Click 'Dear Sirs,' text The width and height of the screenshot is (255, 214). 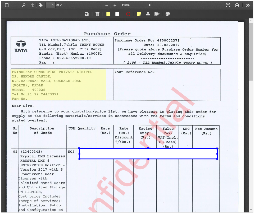click(x=23, y=106)
